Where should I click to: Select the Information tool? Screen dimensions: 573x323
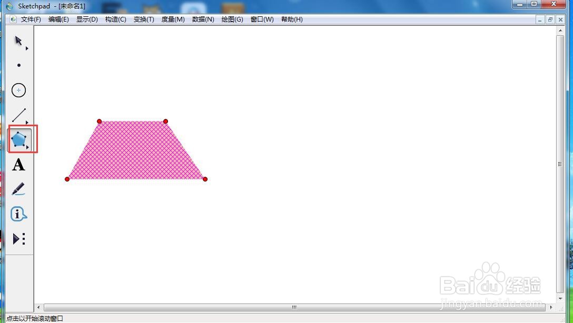tap(18, 214)
